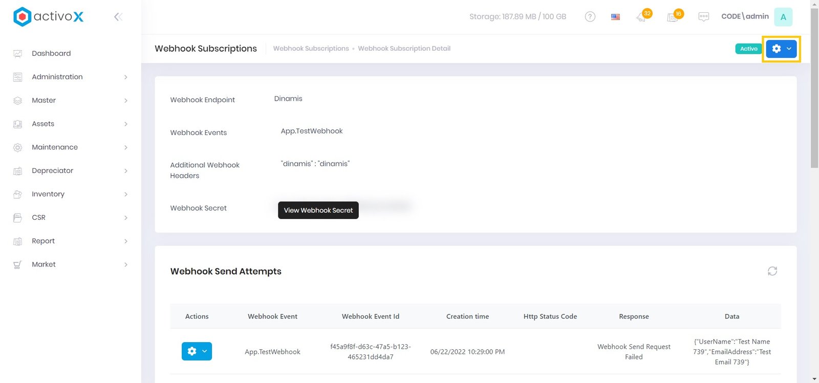Click the 06/22/2022 10:29:00 PM cell
819x383 pixels.
click(467, 352)
